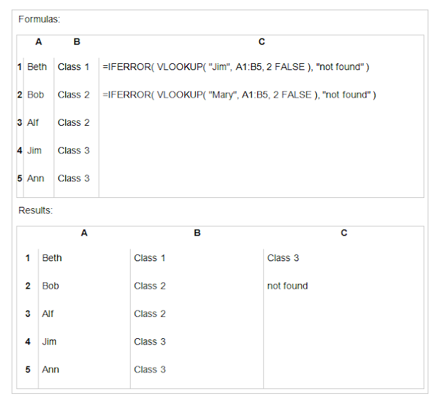The width and height of the screenshot is (440, 400).
Task: Select the Mary VLOOKUP formula cell
Action: pos(239,95)
